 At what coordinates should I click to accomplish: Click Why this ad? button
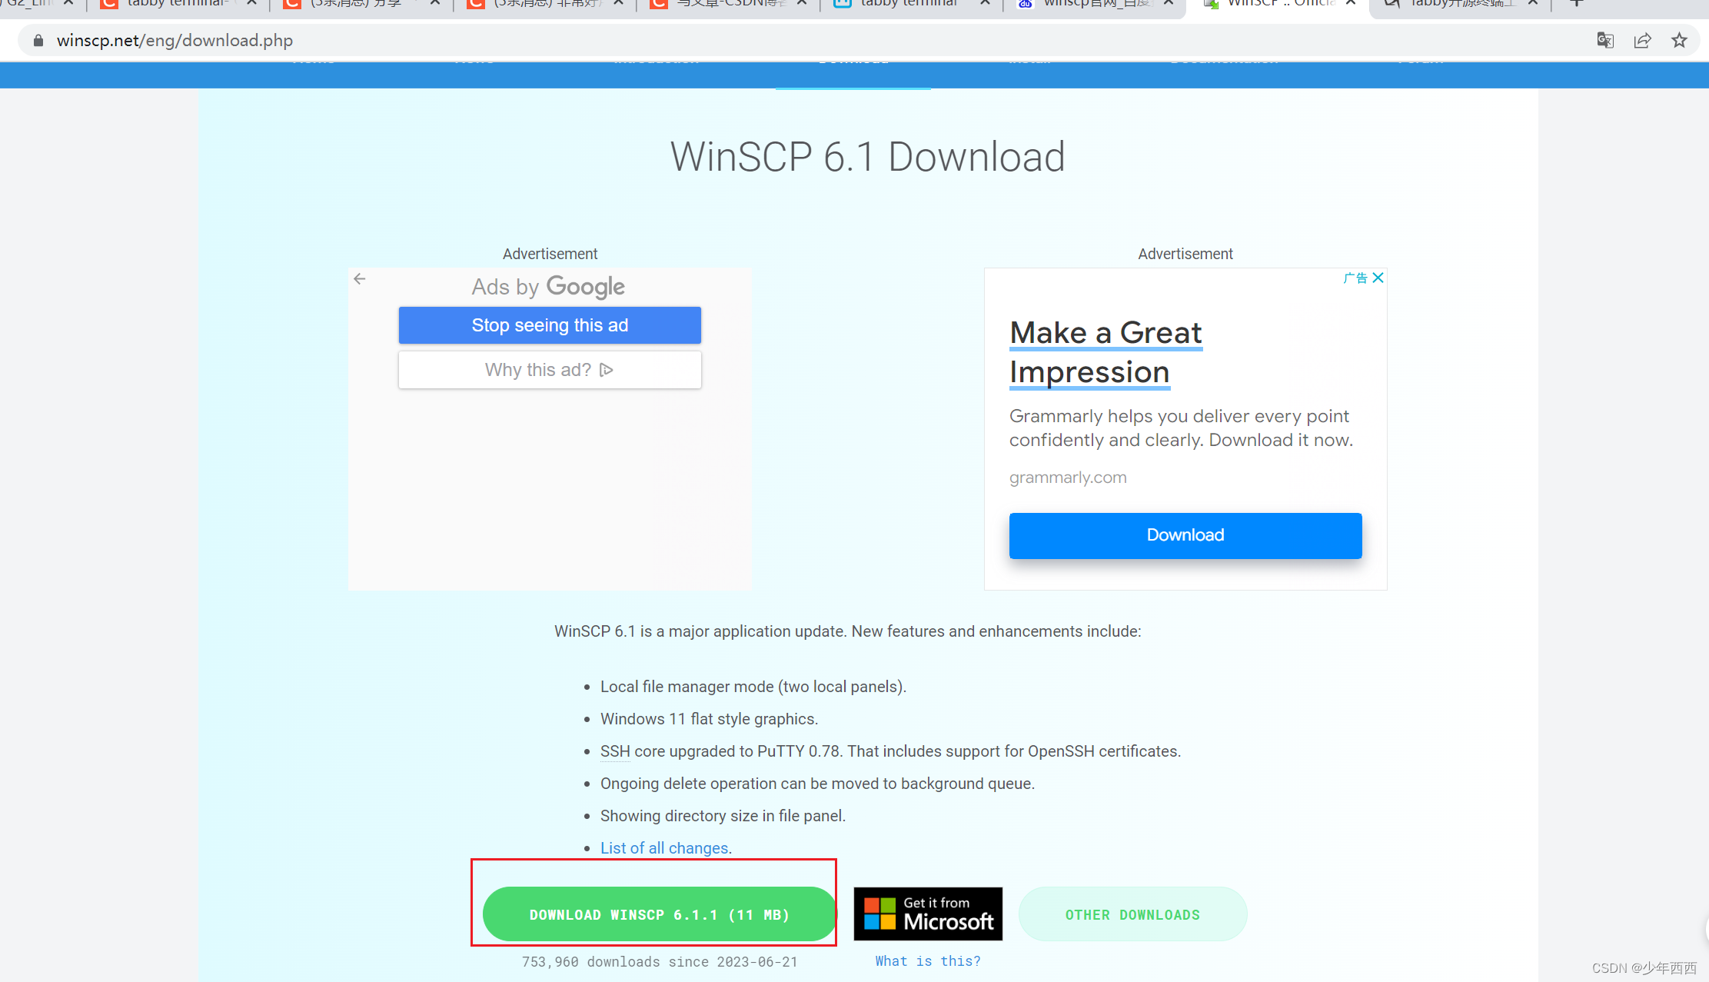(550, 370)
